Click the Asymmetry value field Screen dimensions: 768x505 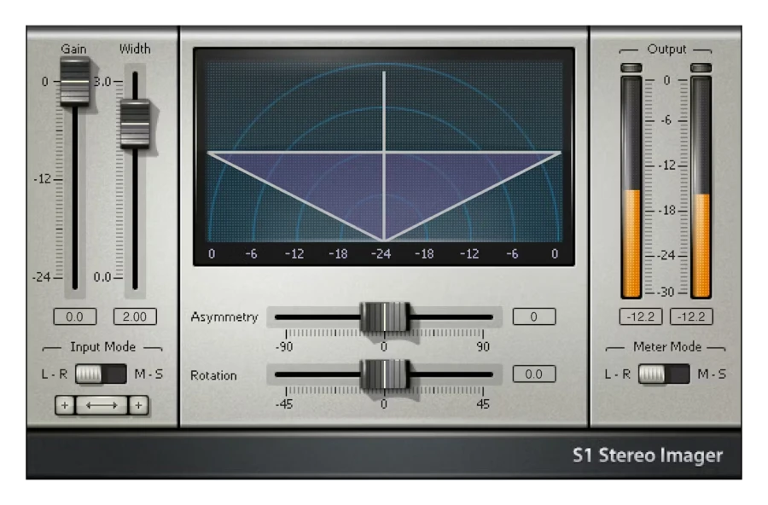(534, 316)
